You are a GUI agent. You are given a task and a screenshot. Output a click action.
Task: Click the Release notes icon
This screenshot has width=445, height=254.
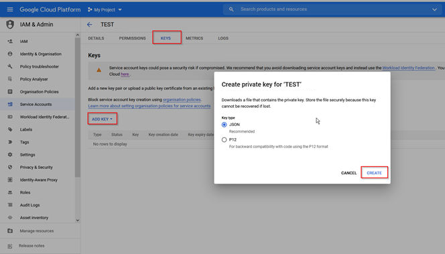tap(10, 246)
